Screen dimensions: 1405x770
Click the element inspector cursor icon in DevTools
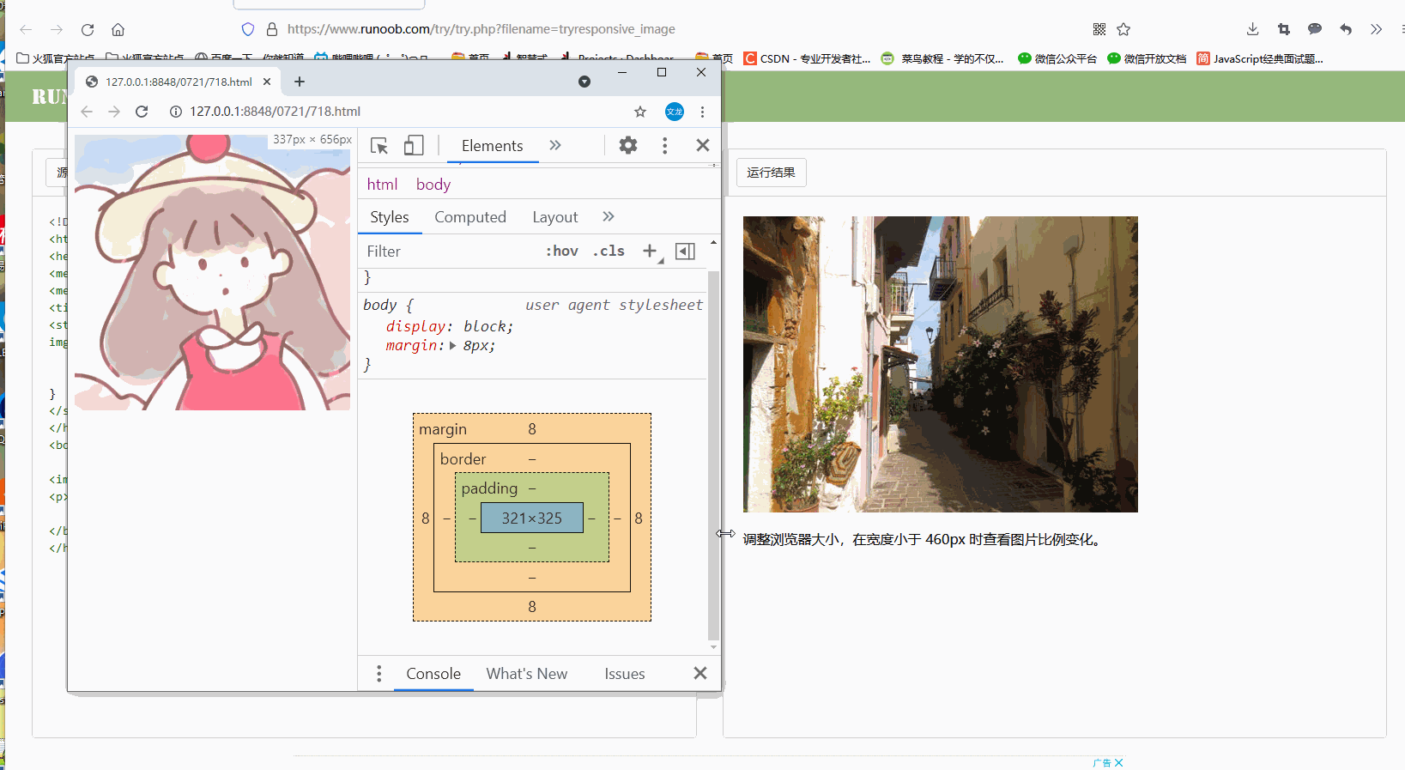pos(379,146)
